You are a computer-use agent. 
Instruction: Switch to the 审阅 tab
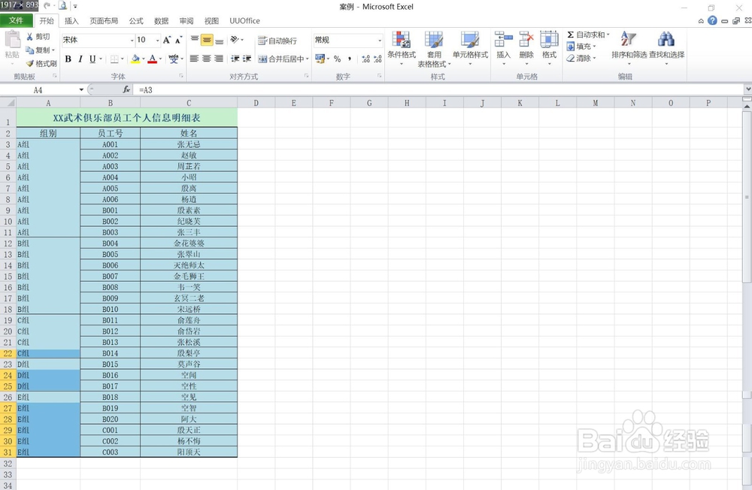pyautogui.click(x=186, y=20)
